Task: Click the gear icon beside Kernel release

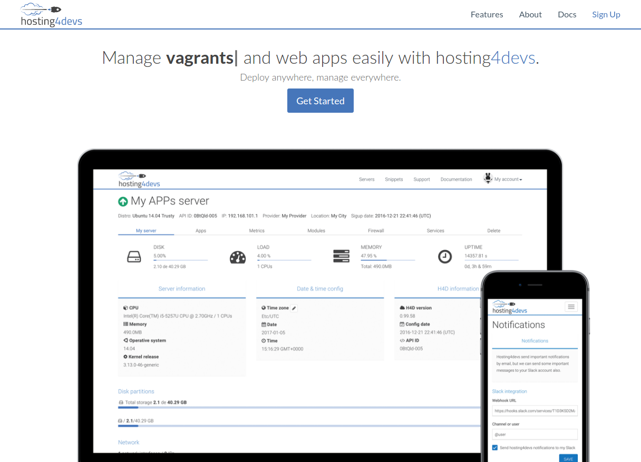Action: [x=125, y=357]
